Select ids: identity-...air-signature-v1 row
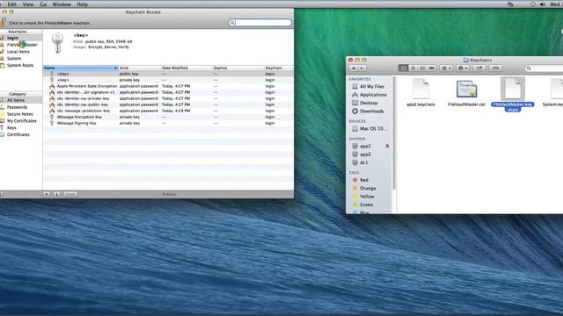The width and height of the screenshot is (563, 316). point(168,92)
